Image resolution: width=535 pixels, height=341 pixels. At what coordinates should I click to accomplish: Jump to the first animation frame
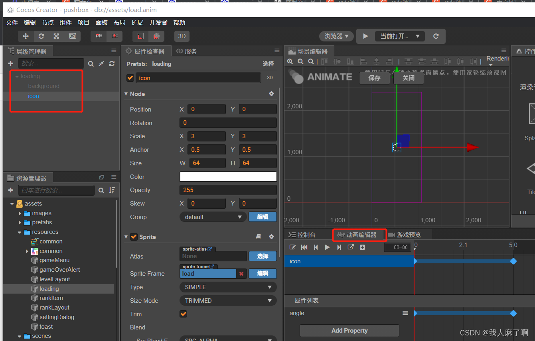(x=304, y=247)
